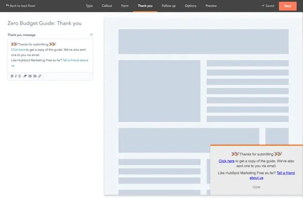Go to the Form tab

125,6
